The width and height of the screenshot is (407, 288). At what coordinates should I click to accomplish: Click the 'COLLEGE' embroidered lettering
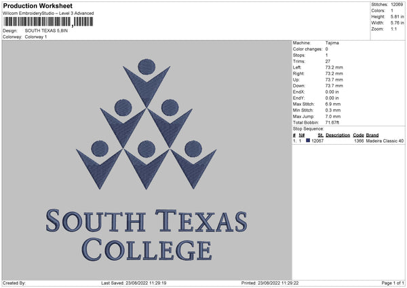pos(147,249)
